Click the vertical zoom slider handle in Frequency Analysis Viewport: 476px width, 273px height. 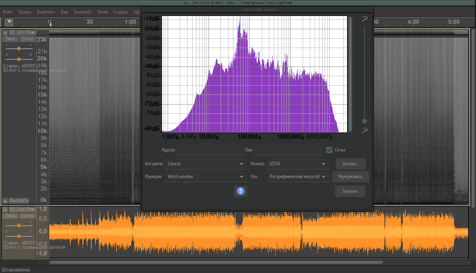364,121
